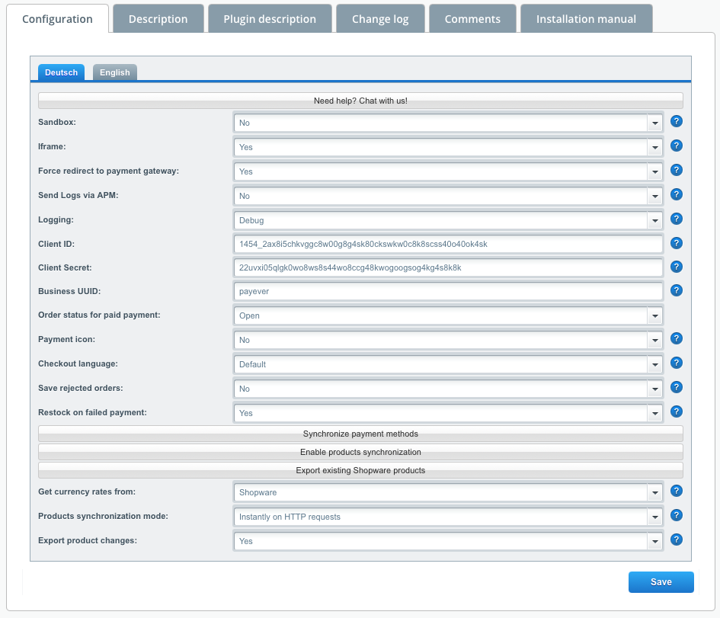Click the Client ID help icon

click(676, 243)
